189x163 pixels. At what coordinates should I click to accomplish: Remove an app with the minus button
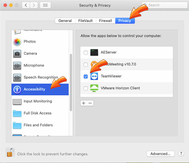click(x=90, y=103)
